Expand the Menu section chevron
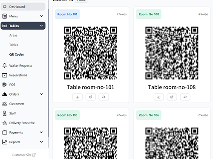This screenshot has width=213, height=159. tap(41, 16)
